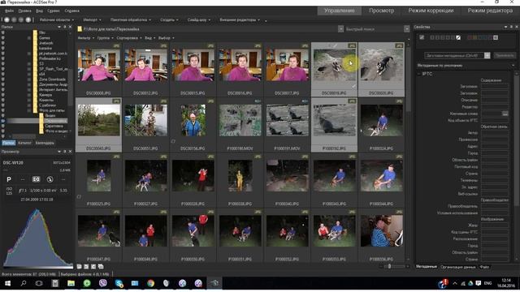Open the Слайд-шоу dropdown

[198, 19]
